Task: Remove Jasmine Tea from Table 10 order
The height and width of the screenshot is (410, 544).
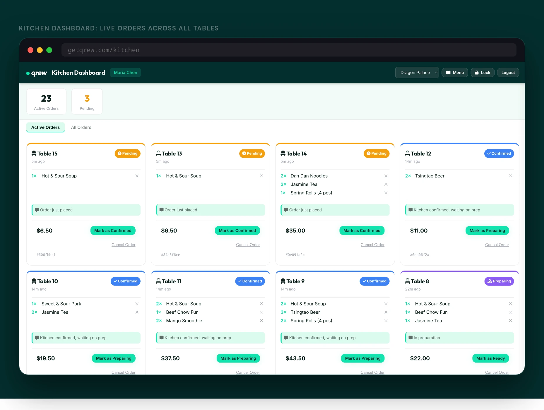Action: coord(137,312)
